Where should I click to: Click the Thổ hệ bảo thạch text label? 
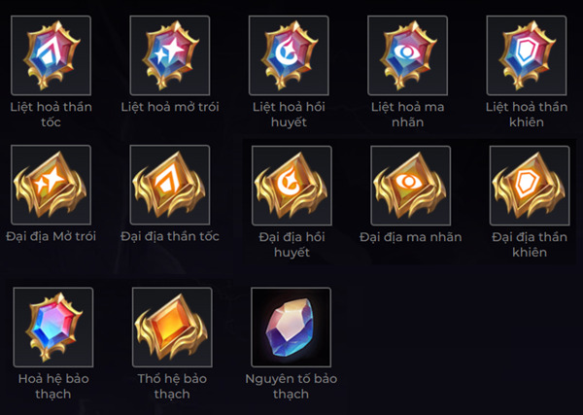tap(171, 386)
